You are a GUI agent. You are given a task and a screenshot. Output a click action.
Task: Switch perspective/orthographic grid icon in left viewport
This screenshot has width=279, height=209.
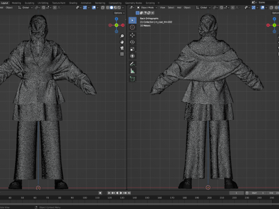[122, 54]
